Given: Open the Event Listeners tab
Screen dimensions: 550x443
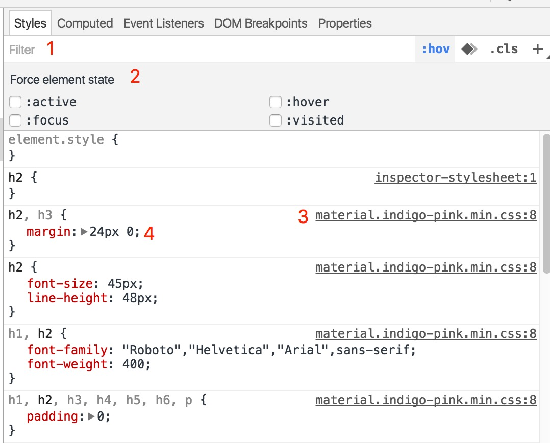Looking at the screenshot, I should 163,23.
